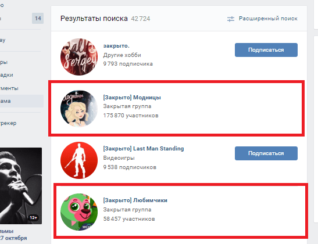Open the red Last Man Standing avatar
Viewport: 318px width, 244px height.
pos(79,160)
